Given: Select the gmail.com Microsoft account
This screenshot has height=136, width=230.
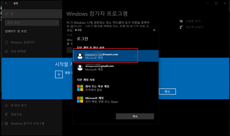Looking at the screenshot, I should pos(116,68).
